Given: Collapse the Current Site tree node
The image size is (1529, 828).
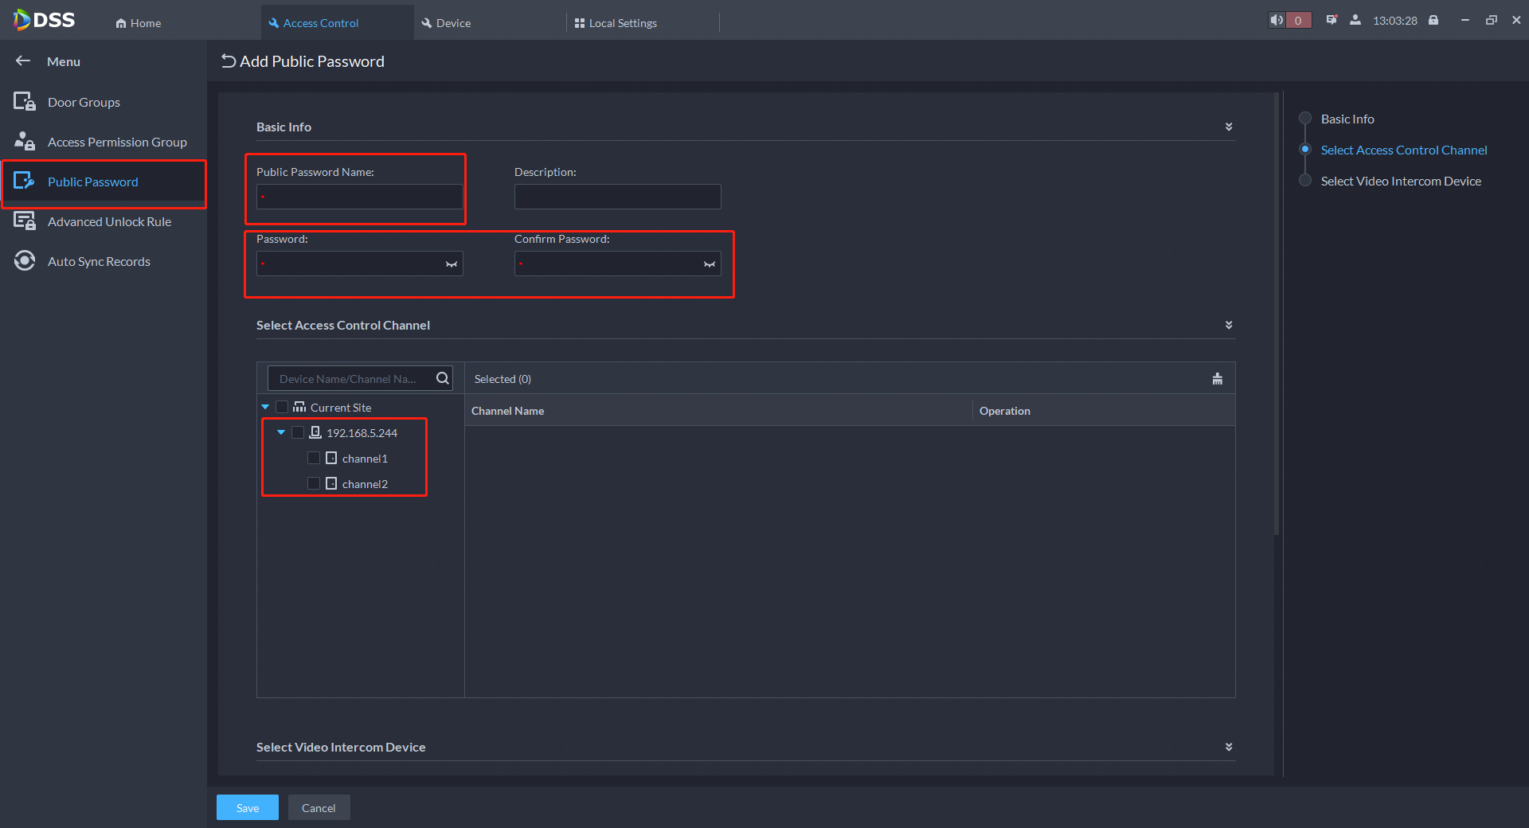Looking at the screenshot, I should pyautogui.click(x=265, y=407).
